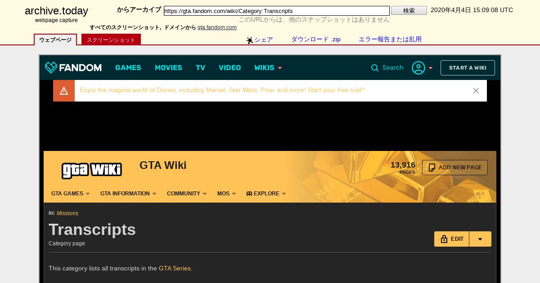Follow the GTA Series link
Viewport: 540px width, 283px height.
click(x=175, y=269)
